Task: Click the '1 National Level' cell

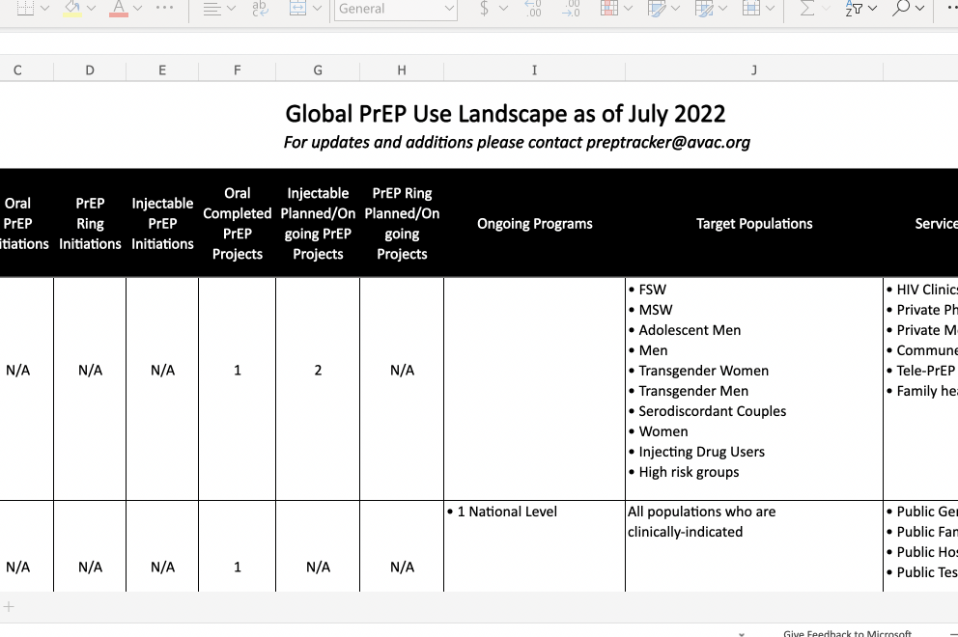Action: click(535, 546)
